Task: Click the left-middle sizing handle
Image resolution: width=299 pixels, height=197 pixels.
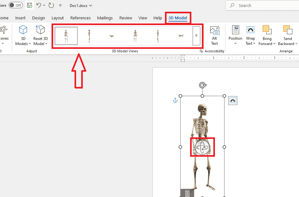Action: pyautogui.click(x=181, y=147)
